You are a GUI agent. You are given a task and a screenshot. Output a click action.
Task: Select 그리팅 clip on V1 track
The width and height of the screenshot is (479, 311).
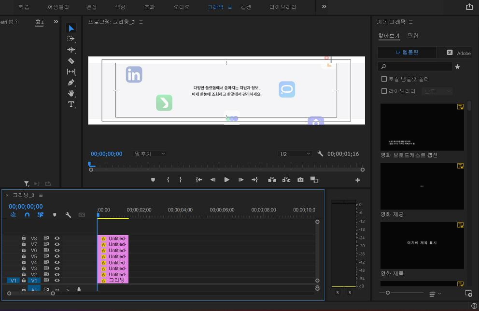(x=113, y=280)
